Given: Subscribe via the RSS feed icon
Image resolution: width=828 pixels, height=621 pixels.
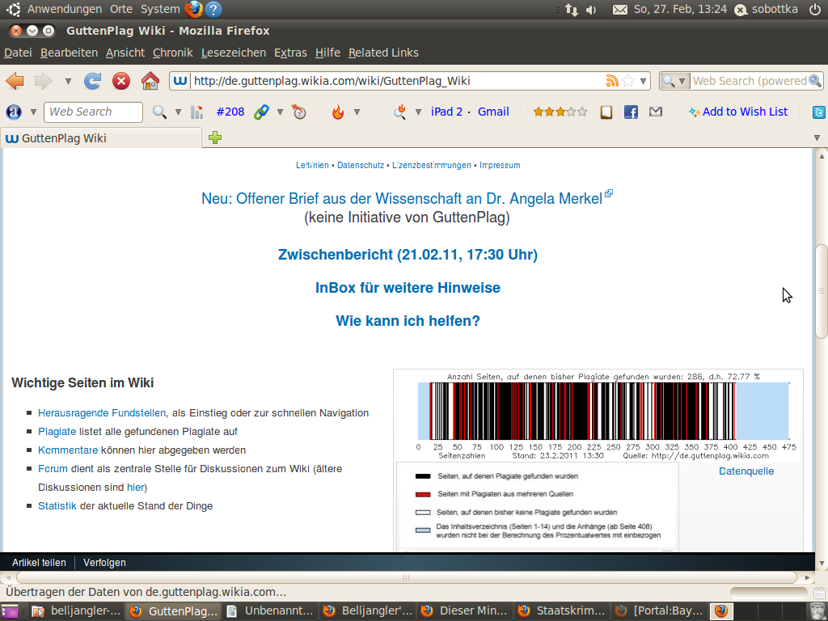Looking at the screenshot, I should click(x=611, y=81).
